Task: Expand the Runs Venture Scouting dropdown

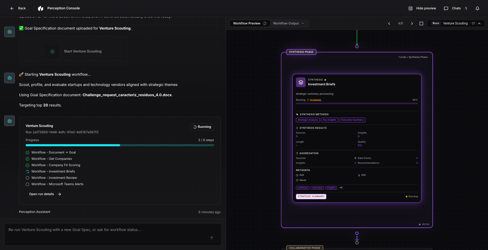Action: (x=479, y=24)
